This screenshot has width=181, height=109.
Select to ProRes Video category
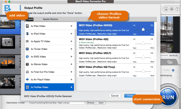pyautogui.click(x=49, y=87)
